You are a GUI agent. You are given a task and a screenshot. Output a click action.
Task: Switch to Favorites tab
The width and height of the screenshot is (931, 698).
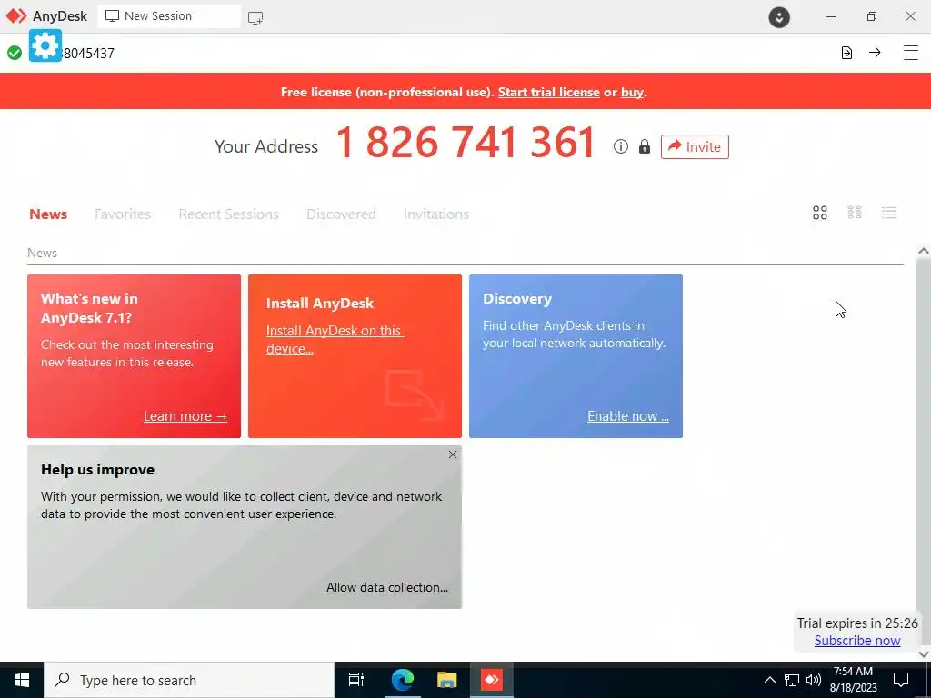pos(123,214)
